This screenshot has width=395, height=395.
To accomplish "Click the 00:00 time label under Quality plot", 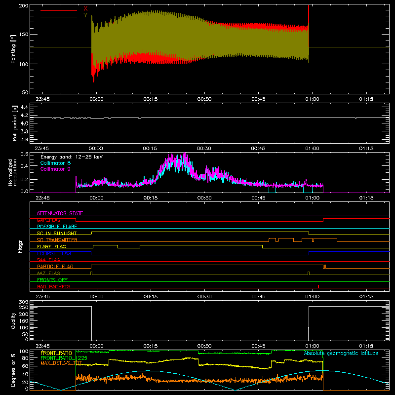I will pos(96,346).
